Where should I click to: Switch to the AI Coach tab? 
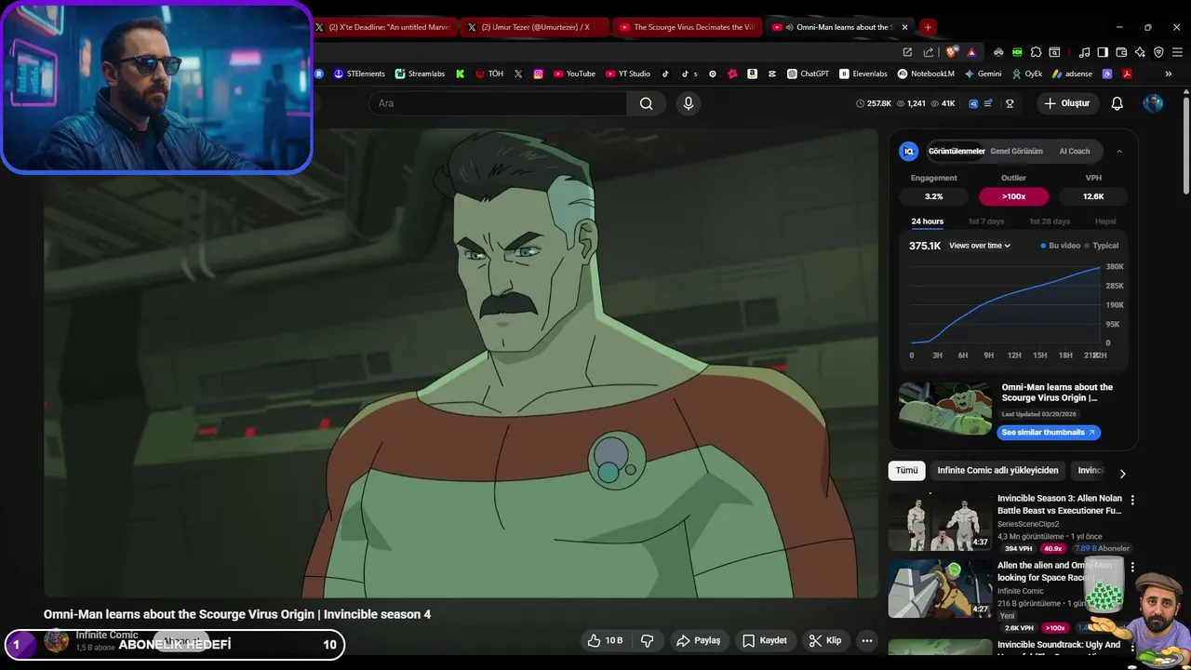(1075, 151)
